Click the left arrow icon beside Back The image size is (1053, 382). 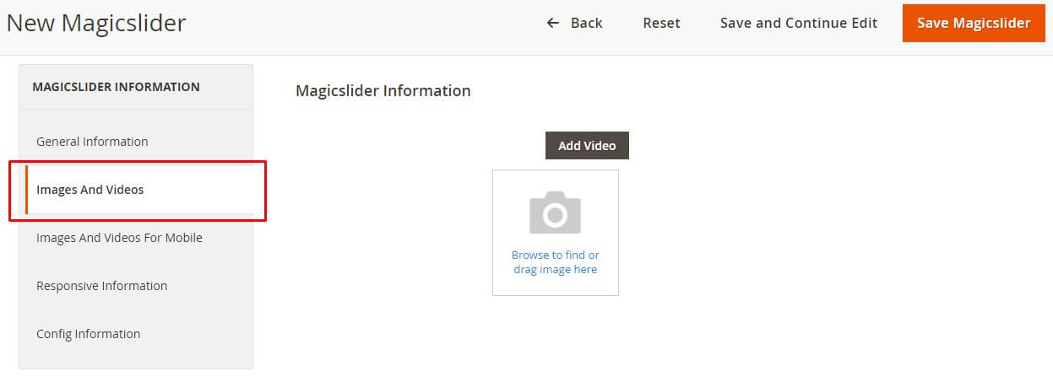[553, 23]
